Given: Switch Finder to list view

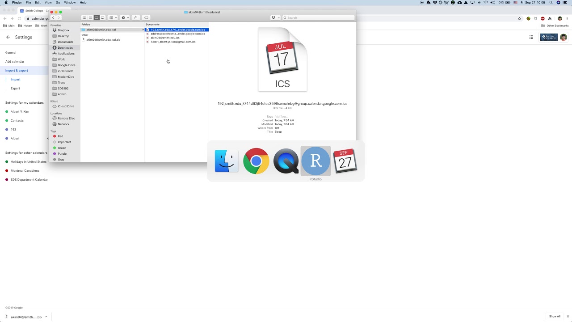Looking at the screenshot, I should tap(90, 18).
